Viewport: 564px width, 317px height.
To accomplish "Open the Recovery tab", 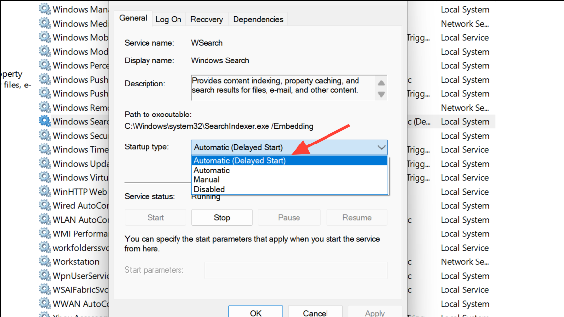I will coord(207,19).
